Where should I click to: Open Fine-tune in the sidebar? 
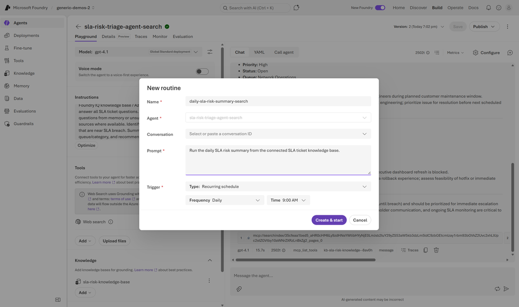32,48
